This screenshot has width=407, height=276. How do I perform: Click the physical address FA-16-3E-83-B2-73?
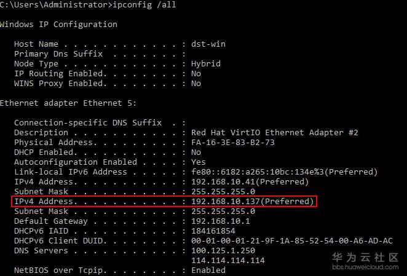pyautogui.click(x=233, y=143)
